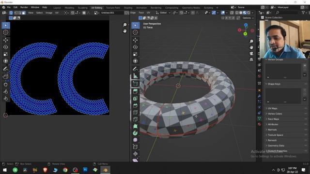Select the UV editor Select Box tool
The height and width of the screenshot is (174, 310).
pos(6,26)
